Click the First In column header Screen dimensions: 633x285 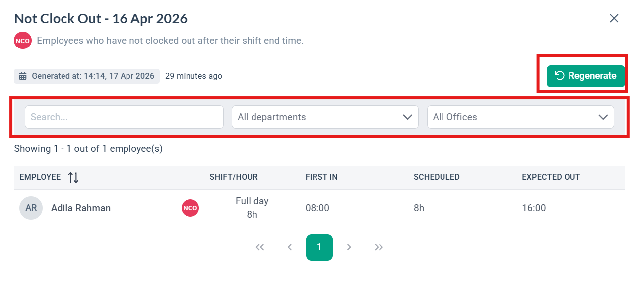pyautogui.click(x=321, y=177)
